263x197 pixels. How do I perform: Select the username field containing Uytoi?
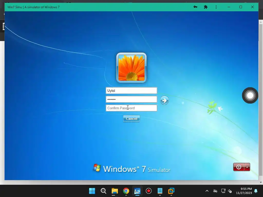coord(131,91)
